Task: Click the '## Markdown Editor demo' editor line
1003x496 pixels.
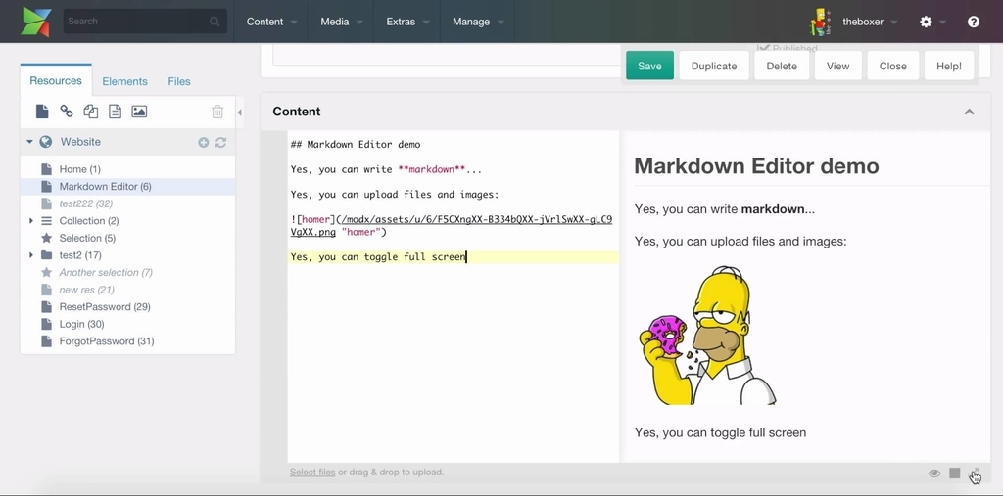Action: 355,145
